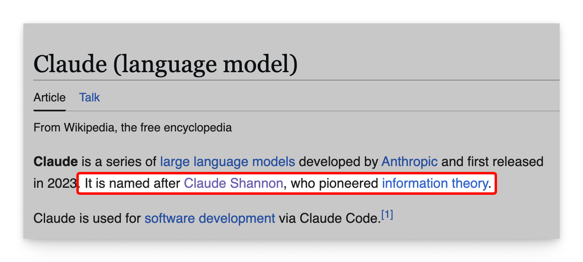
Task: Click the page title Claude (language model)
Action: point(166,64)
